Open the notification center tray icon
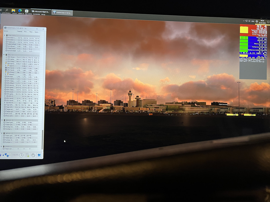 click(268, 22)
